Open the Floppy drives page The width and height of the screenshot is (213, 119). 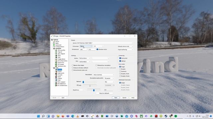[x=61, y=59]
